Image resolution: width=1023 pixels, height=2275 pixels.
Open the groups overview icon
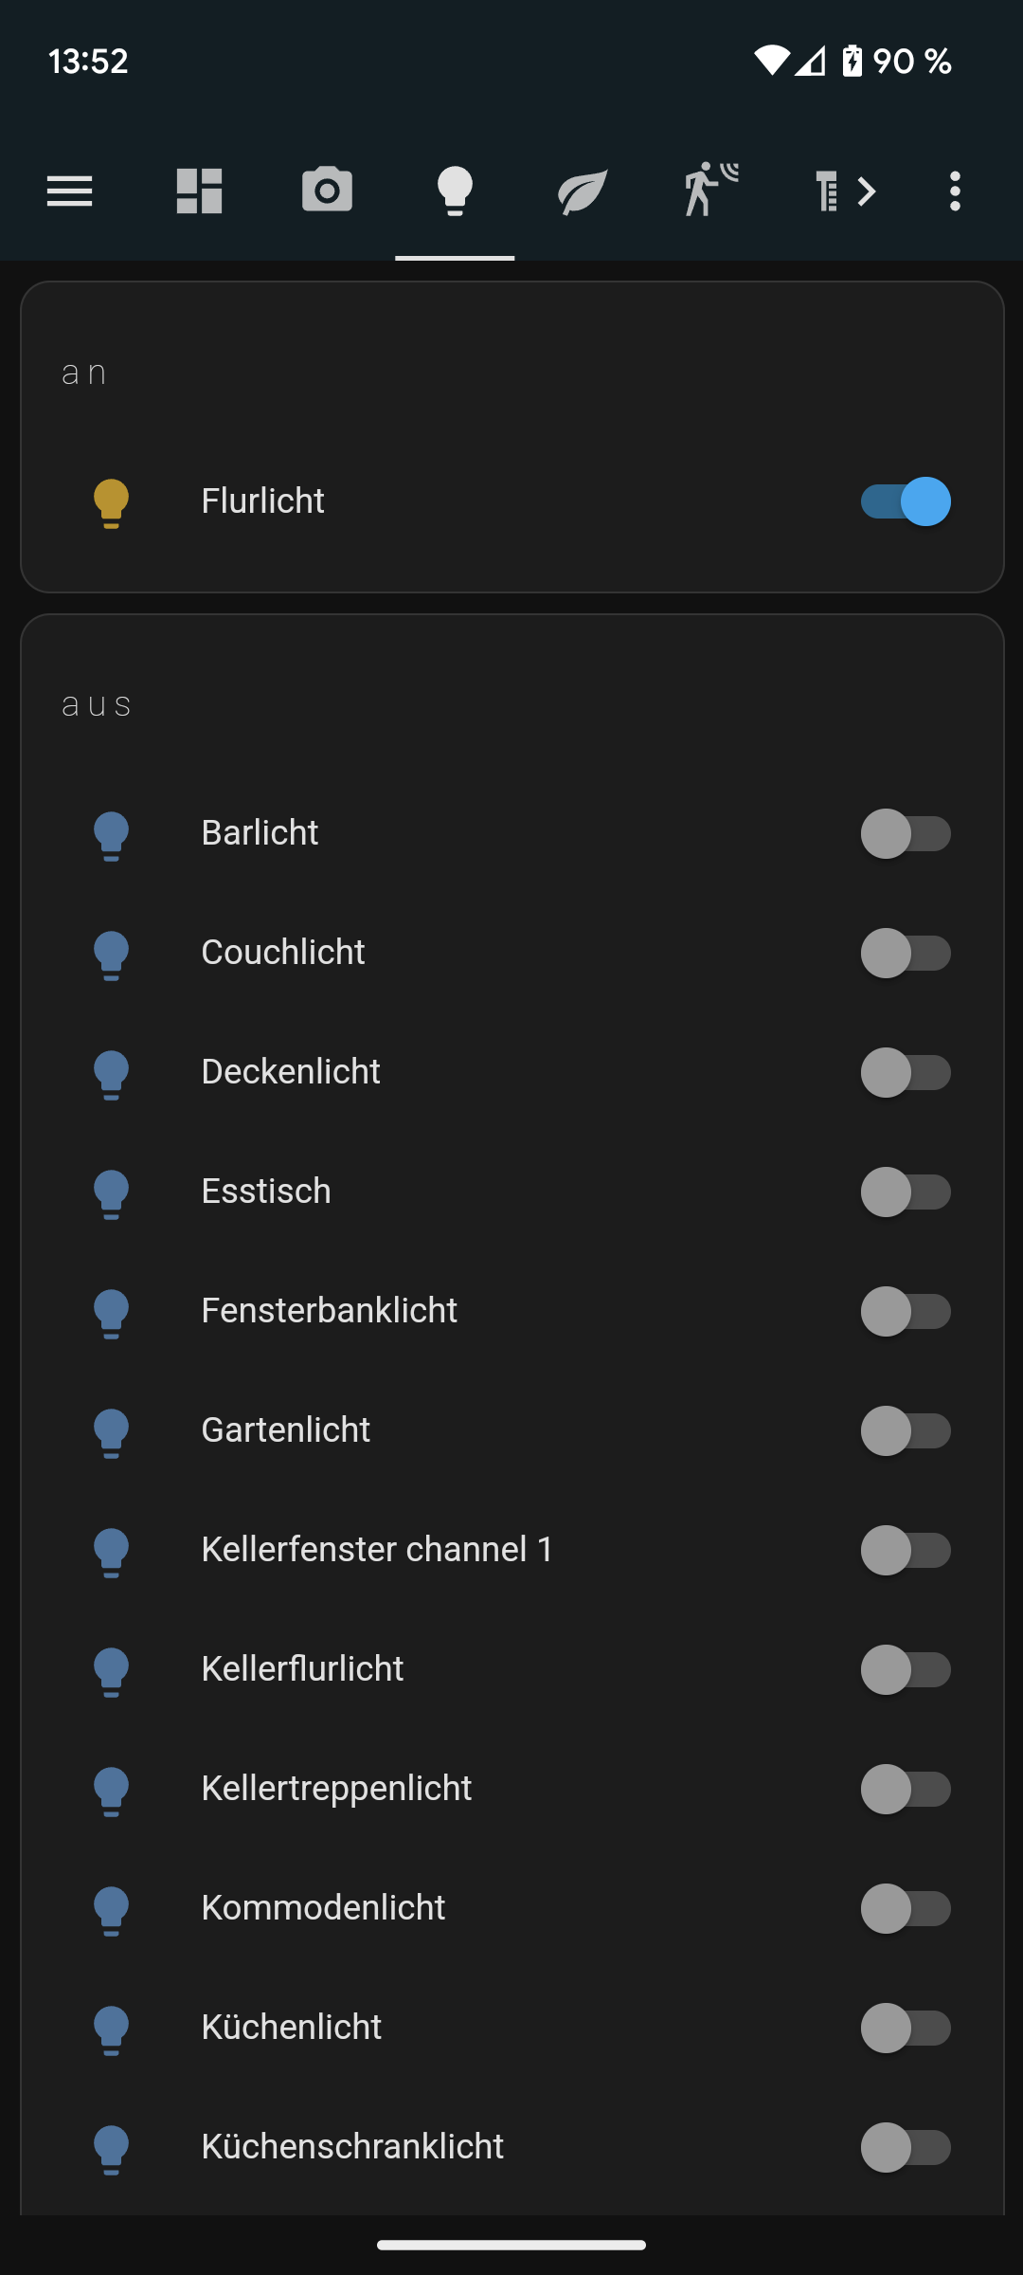199,191
